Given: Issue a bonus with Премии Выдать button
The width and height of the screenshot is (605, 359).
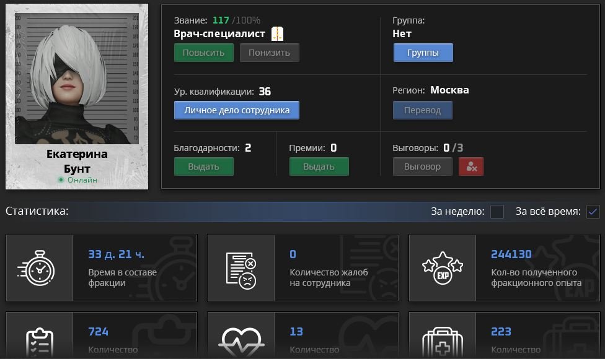Looking at the screenshot, I should pyautogui.click(x=319, y=167).
